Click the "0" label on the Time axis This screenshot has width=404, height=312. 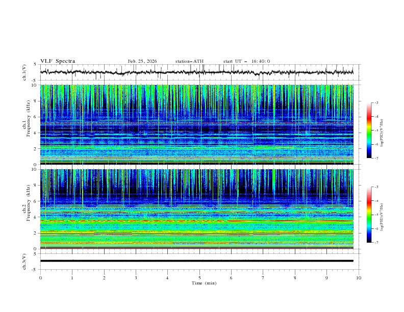40,278
